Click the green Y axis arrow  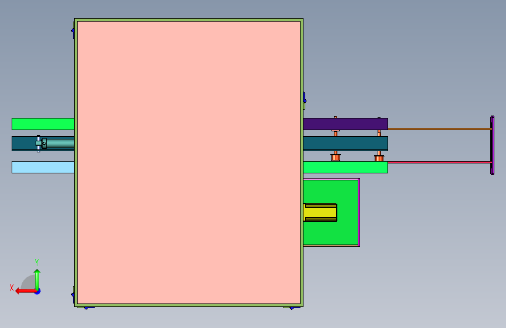click(x=37, y=279)
